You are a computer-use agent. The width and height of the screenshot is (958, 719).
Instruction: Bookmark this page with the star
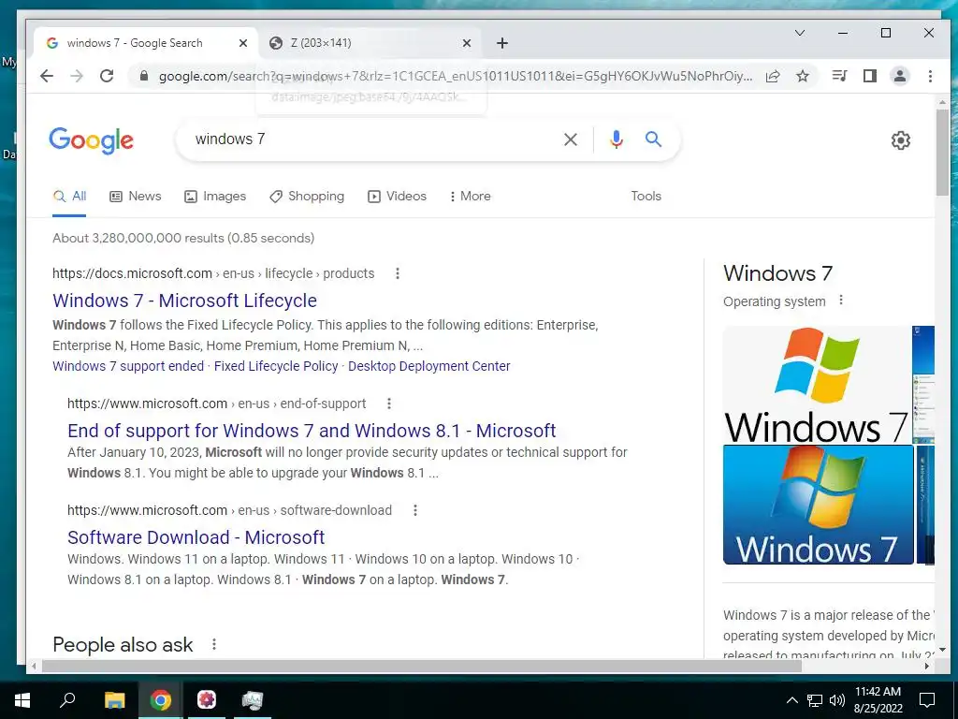(803, 76)
